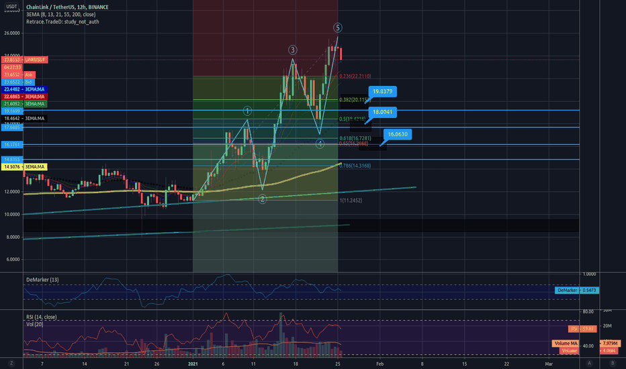Select the Elliott wave label 4 circle
The image size is (626, 369).
click(320, 144)
